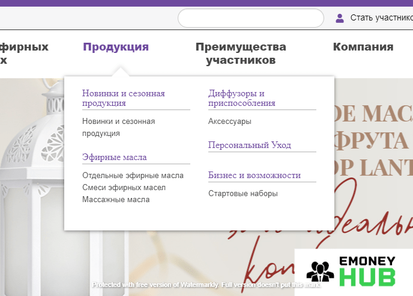Viewport: 413px width, 296px height.
Task: Click the Стать участником link
Action: [x=381, y=17]
